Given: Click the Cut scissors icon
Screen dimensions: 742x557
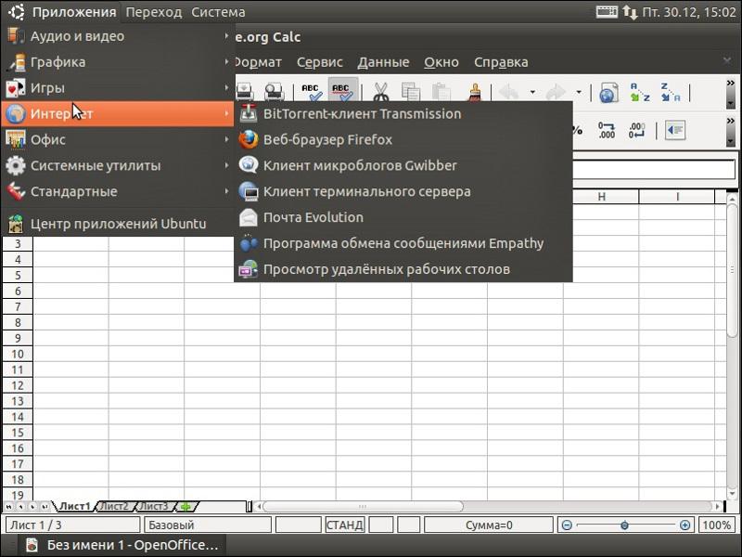Looking at the screenshot, I should 380,92.
